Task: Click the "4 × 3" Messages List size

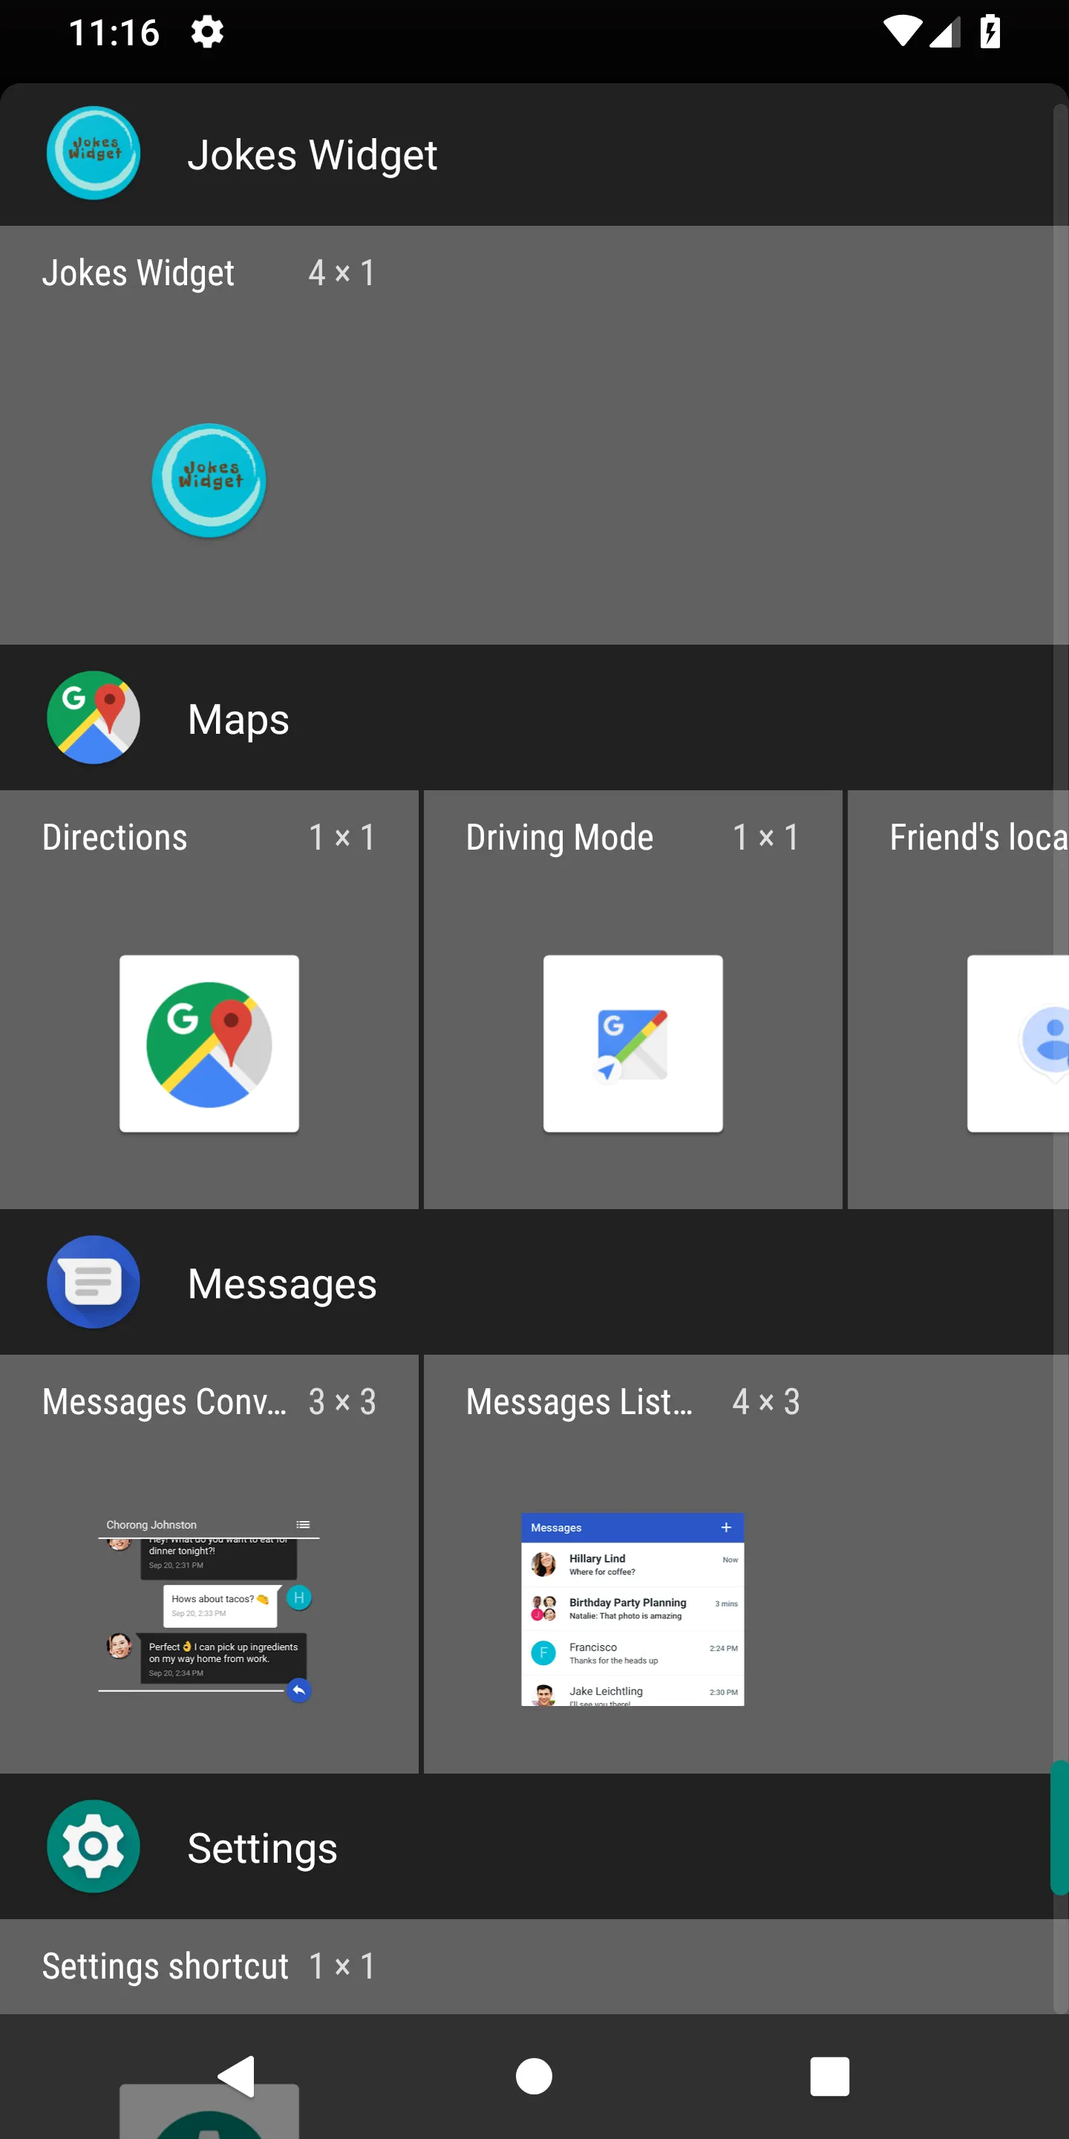Action: pyautogui.click(x=766, y=1401)
